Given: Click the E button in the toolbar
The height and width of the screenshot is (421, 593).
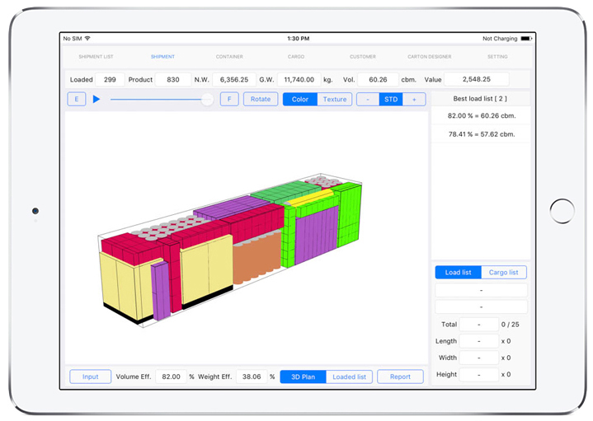Looking at the screenshot, I should 77,99.
